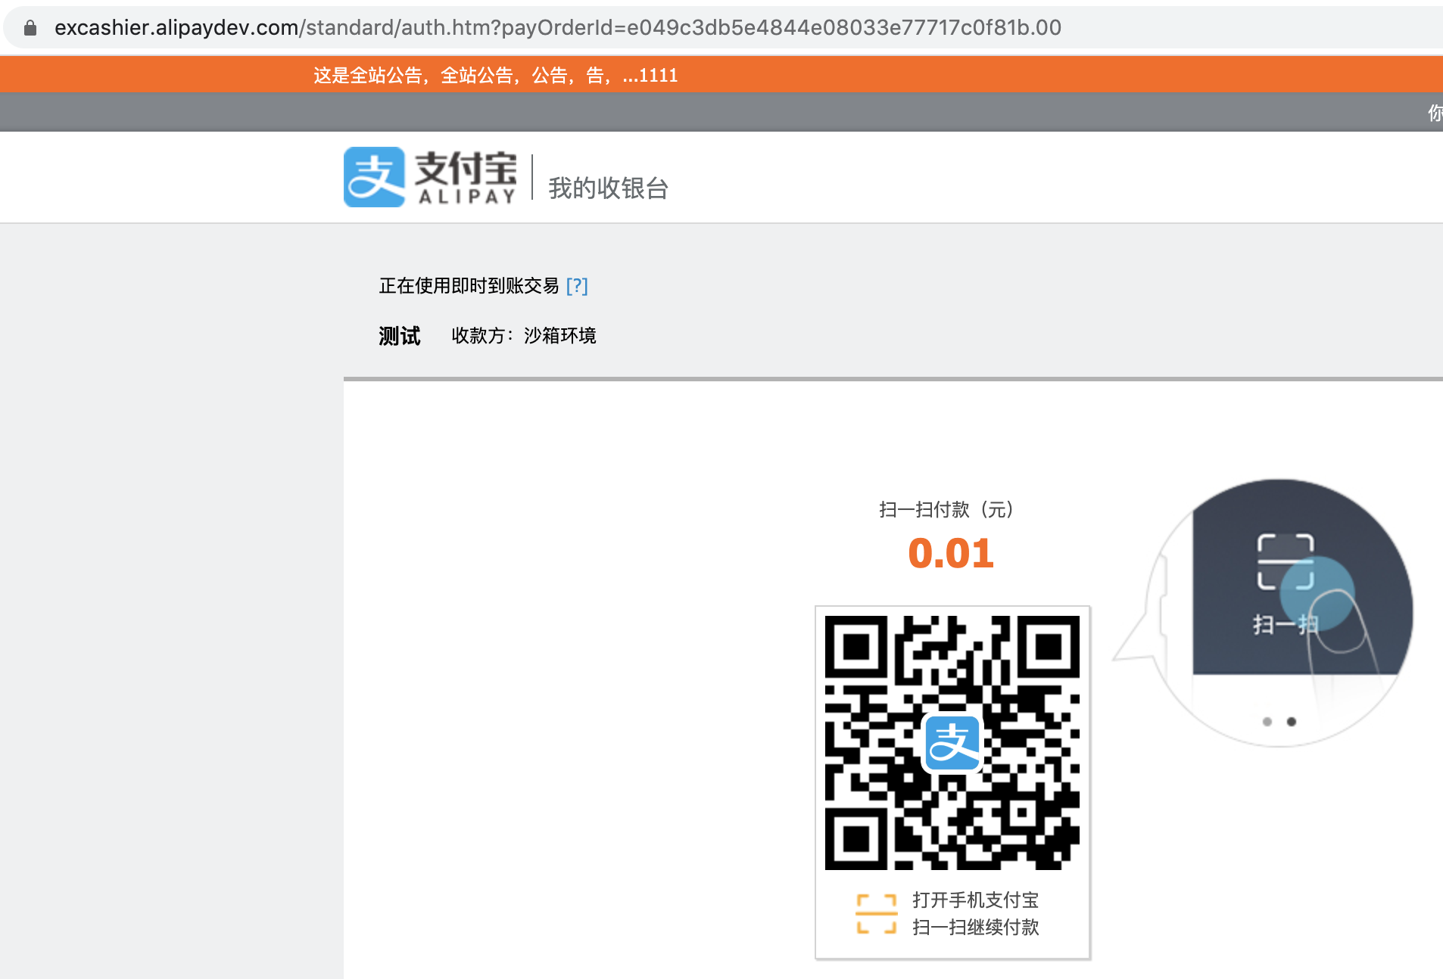1443x979 pixels.
Task: Open the [?] help link
Action: [577, 286]
